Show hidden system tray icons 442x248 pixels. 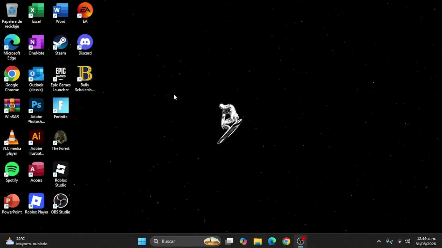point(379,241)
